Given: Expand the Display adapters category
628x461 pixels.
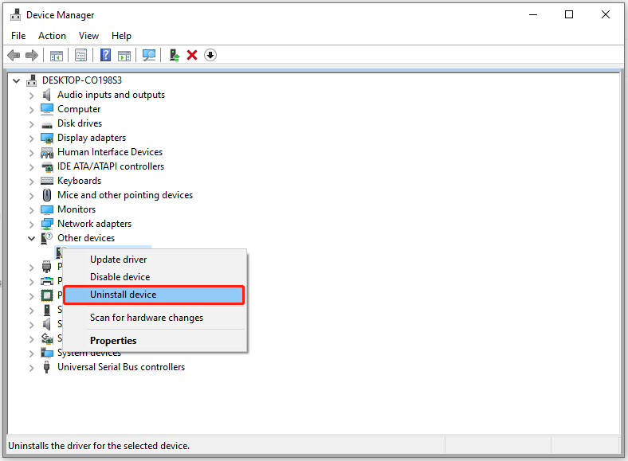Looking at the screenshot, I should [x=31, y=139].
